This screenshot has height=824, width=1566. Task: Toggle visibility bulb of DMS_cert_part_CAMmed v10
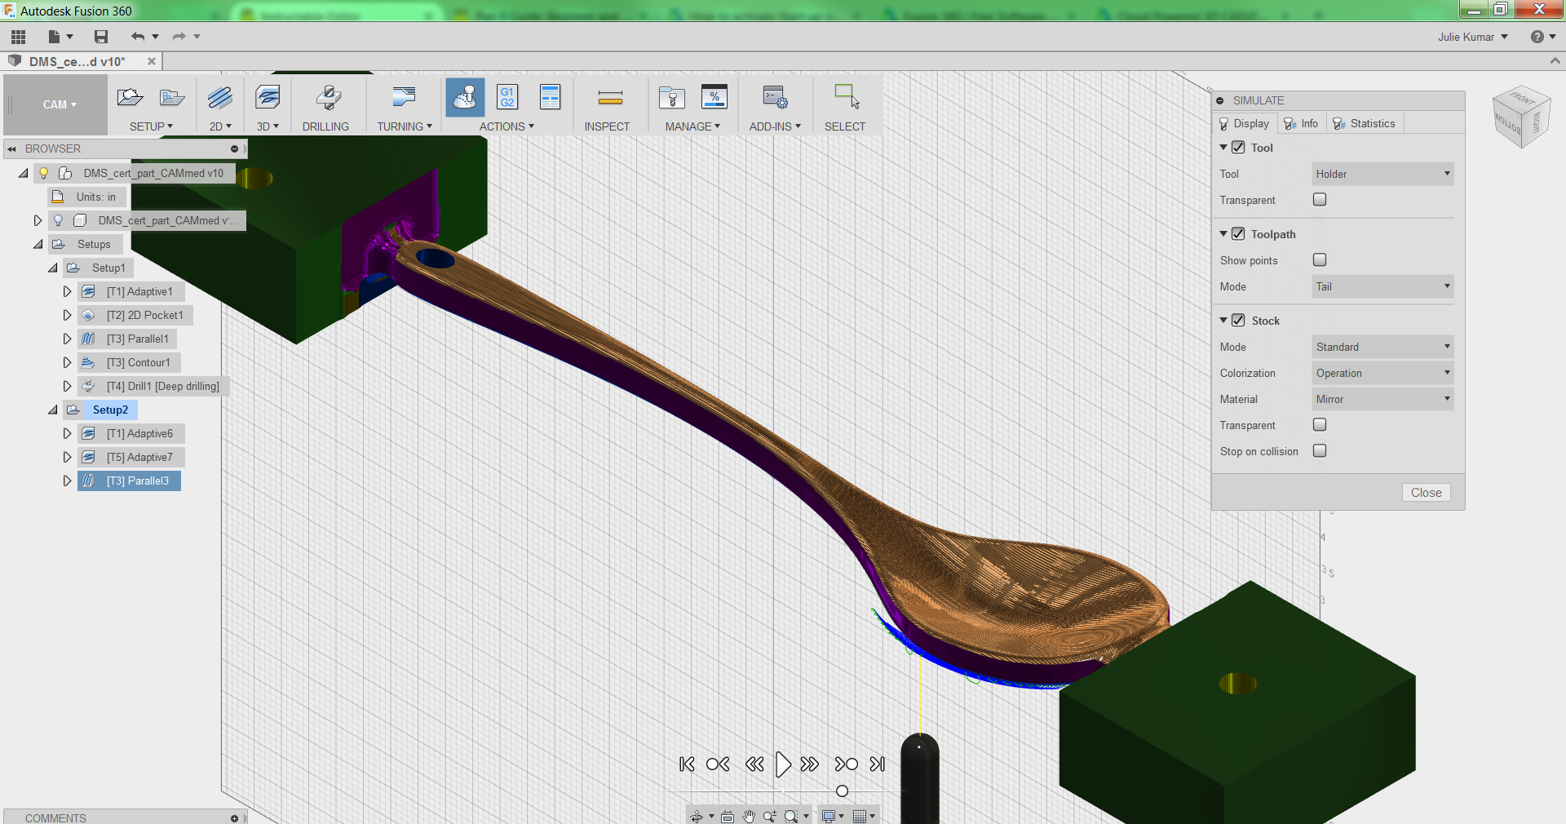coord(44,173)
